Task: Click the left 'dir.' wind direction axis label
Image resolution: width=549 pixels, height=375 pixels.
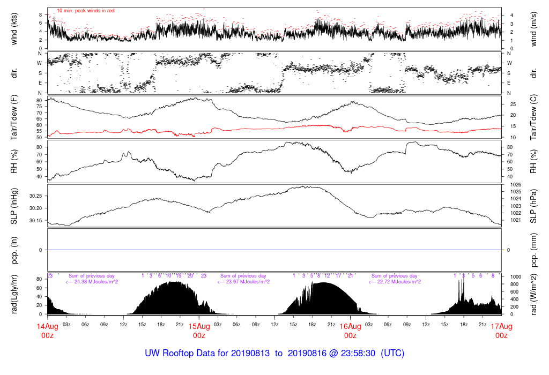Action: (14, 73)
